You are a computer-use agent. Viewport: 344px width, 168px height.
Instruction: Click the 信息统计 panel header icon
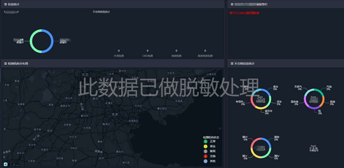(5, 4)
